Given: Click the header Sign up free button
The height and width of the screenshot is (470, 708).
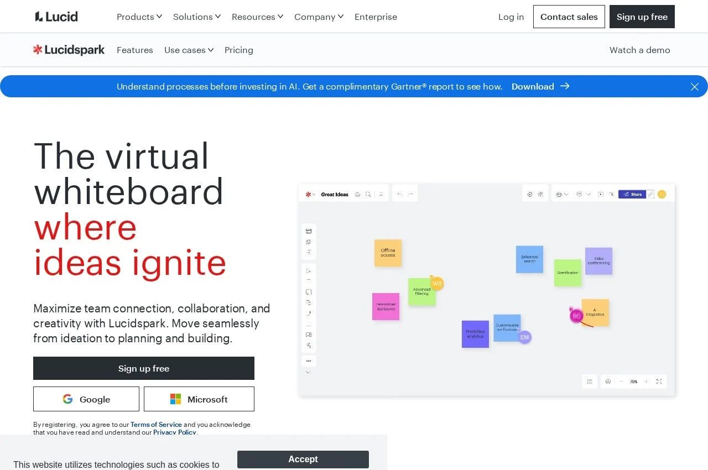Looking at the screenshot, I should (x=642, y=17).
